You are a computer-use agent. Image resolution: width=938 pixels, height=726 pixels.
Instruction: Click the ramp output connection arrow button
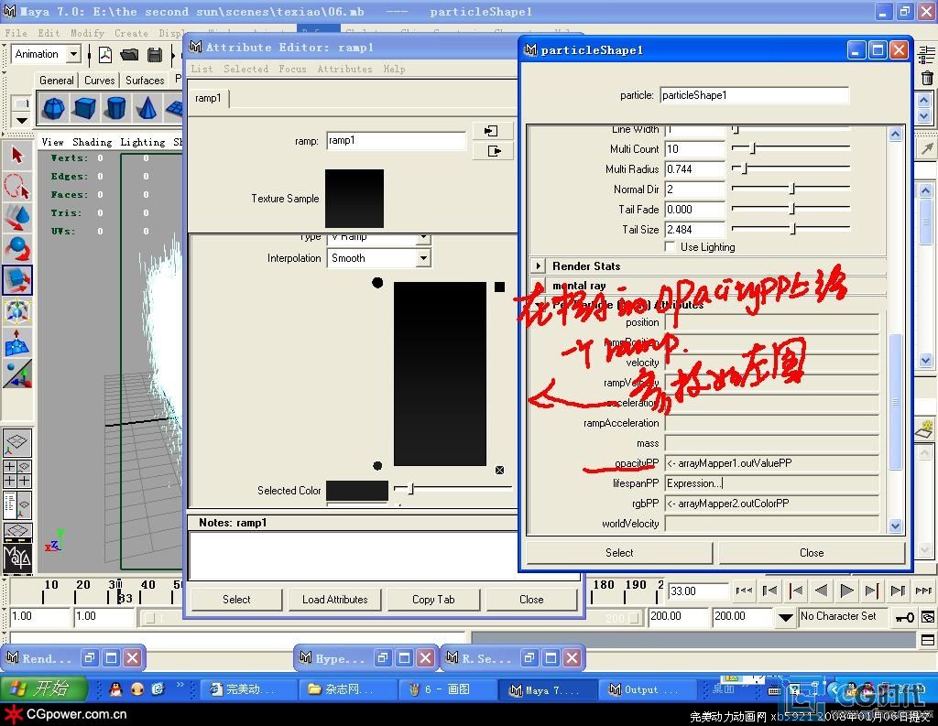coord(493,151)
